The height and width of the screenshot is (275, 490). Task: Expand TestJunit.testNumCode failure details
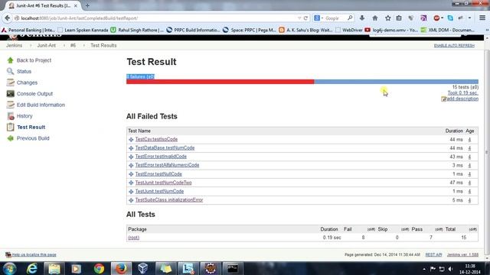(x=131, y=192)
